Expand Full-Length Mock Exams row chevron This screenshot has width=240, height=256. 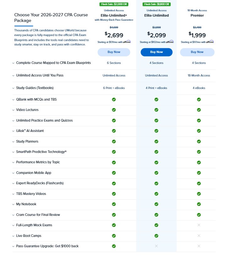(x=13, y=226)
